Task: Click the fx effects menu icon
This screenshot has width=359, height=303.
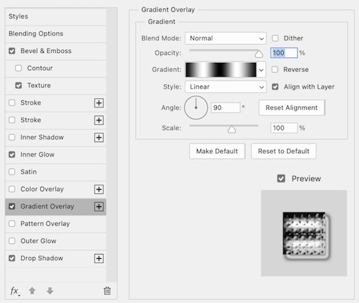Action: pos(14,291)
